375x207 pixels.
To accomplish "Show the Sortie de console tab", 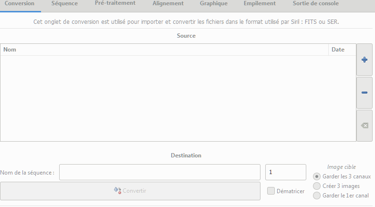I will point(316,4).
